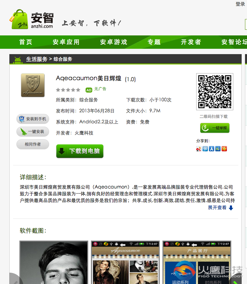247x284 pixels.
Task: Click the slogan 上安智，下软件
Action: tap(91, 23)
